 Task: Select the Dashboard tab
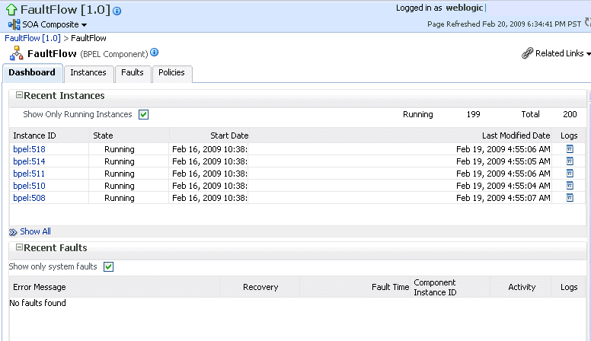[x=32, y=72]
